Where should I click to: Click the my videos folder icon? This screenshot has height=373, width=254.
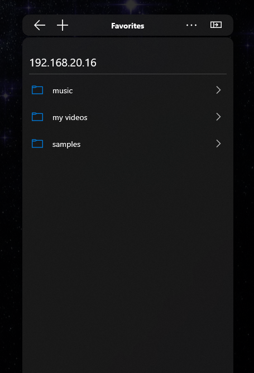point(37,117)
